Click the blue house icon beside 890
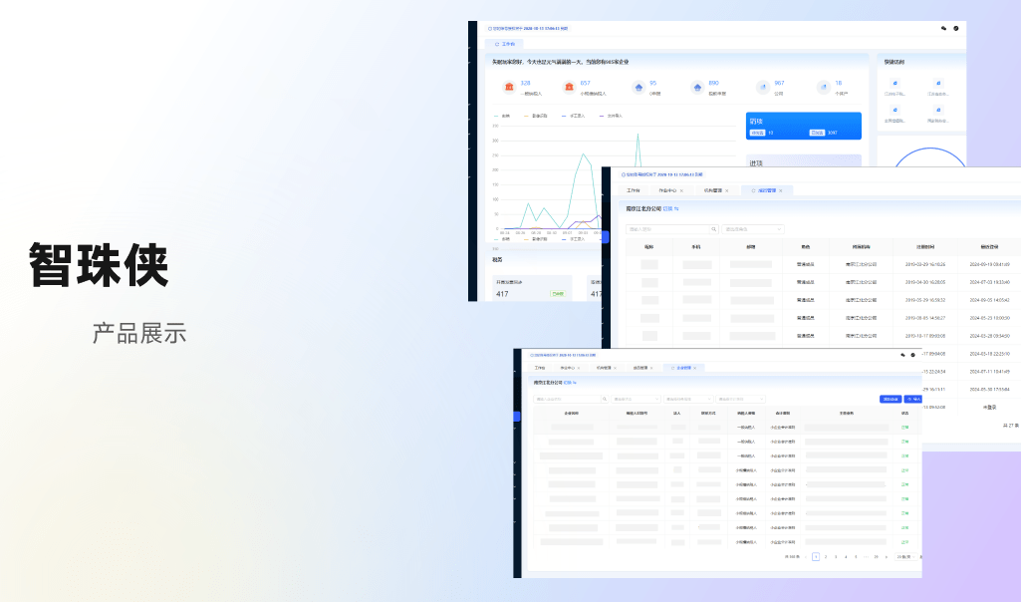 697,88
